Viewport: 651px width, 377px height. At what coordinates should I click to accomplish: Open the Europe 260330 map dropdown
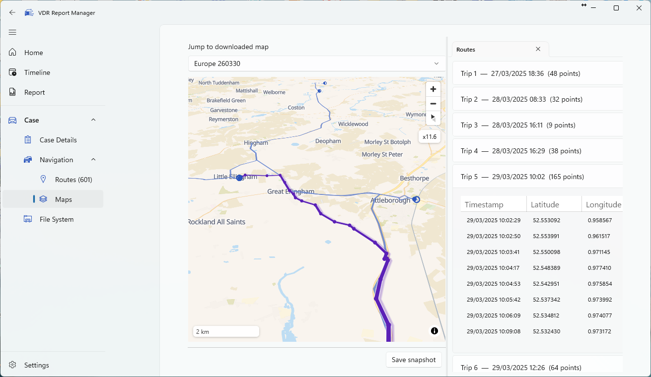pos(316,63)
